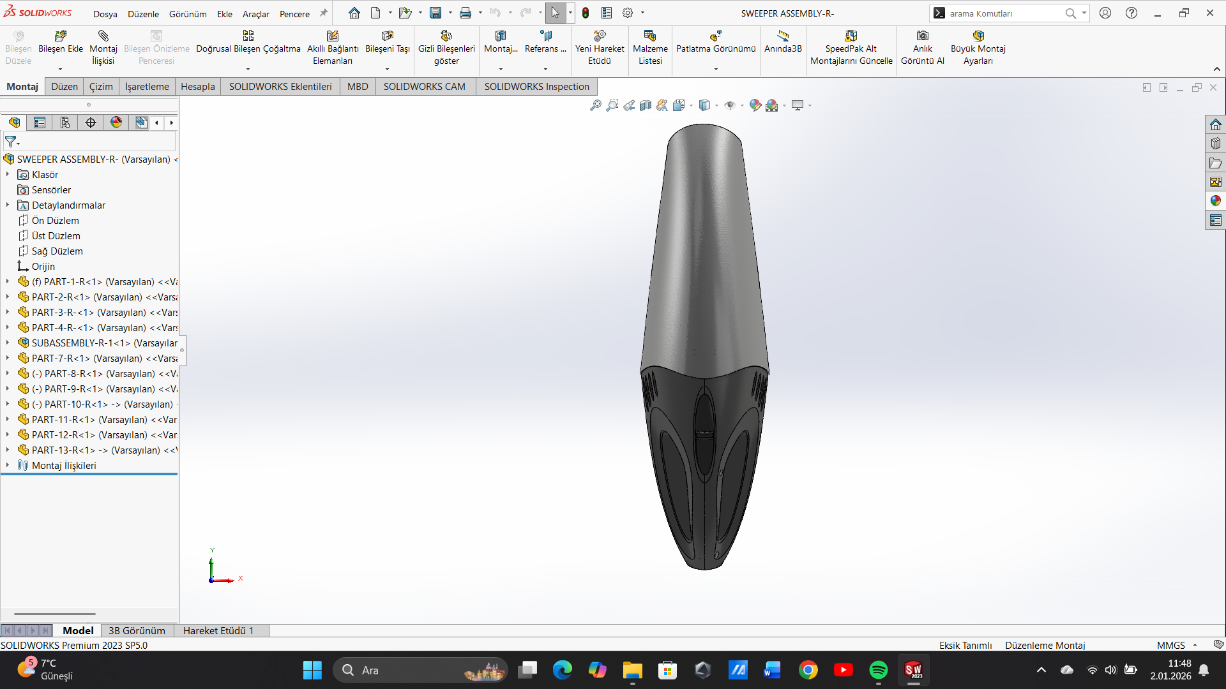Open the Bileşen Ekle tool
1226x689 pixels.
(x=60, y=42)
